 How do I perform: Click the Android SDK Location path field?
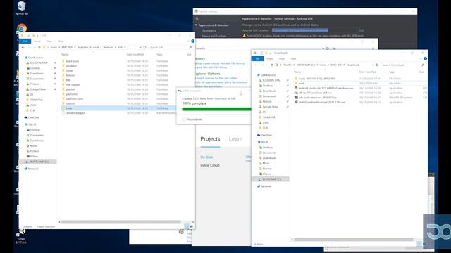tap(300, 30)
